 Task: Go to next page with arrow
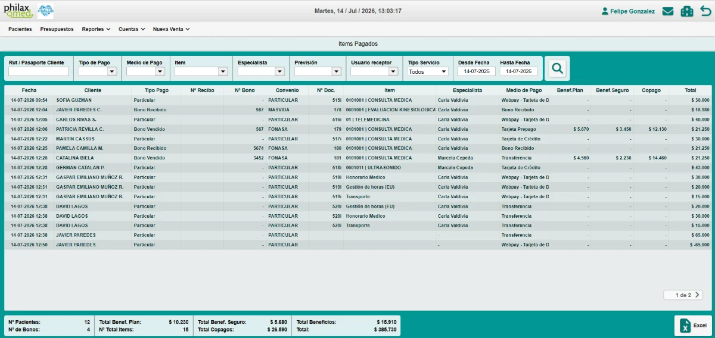697,295
